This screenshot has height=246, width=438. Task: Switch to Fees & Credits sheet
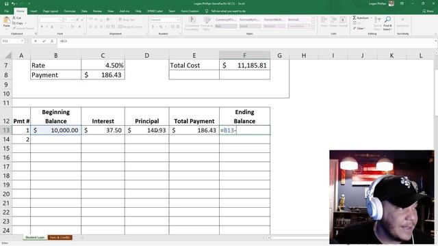pyautogui.click(x=60, y=237)
